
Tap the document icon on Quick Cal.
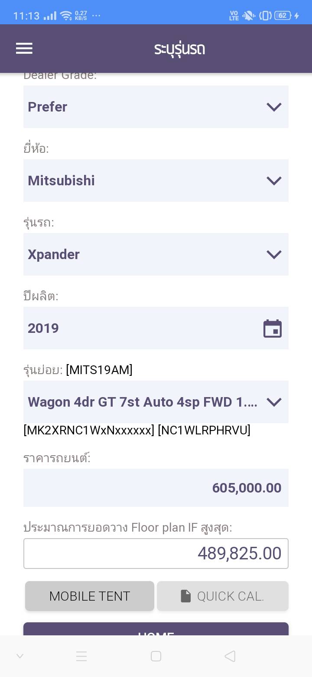(x=185, y=596)
